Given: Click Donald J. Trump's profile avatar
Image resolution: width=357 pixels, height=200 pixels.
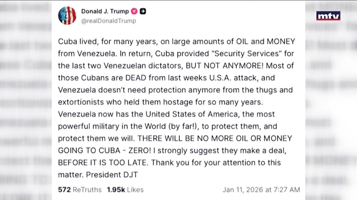Looking at the screenshot, I should tap(67, 16).
